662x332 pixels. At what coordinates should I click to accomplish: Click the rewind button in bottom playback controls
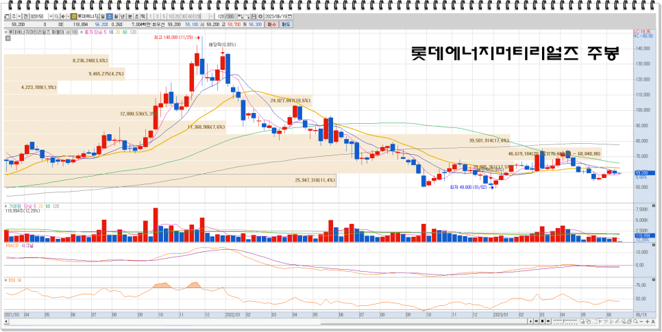tap(536, 321)
